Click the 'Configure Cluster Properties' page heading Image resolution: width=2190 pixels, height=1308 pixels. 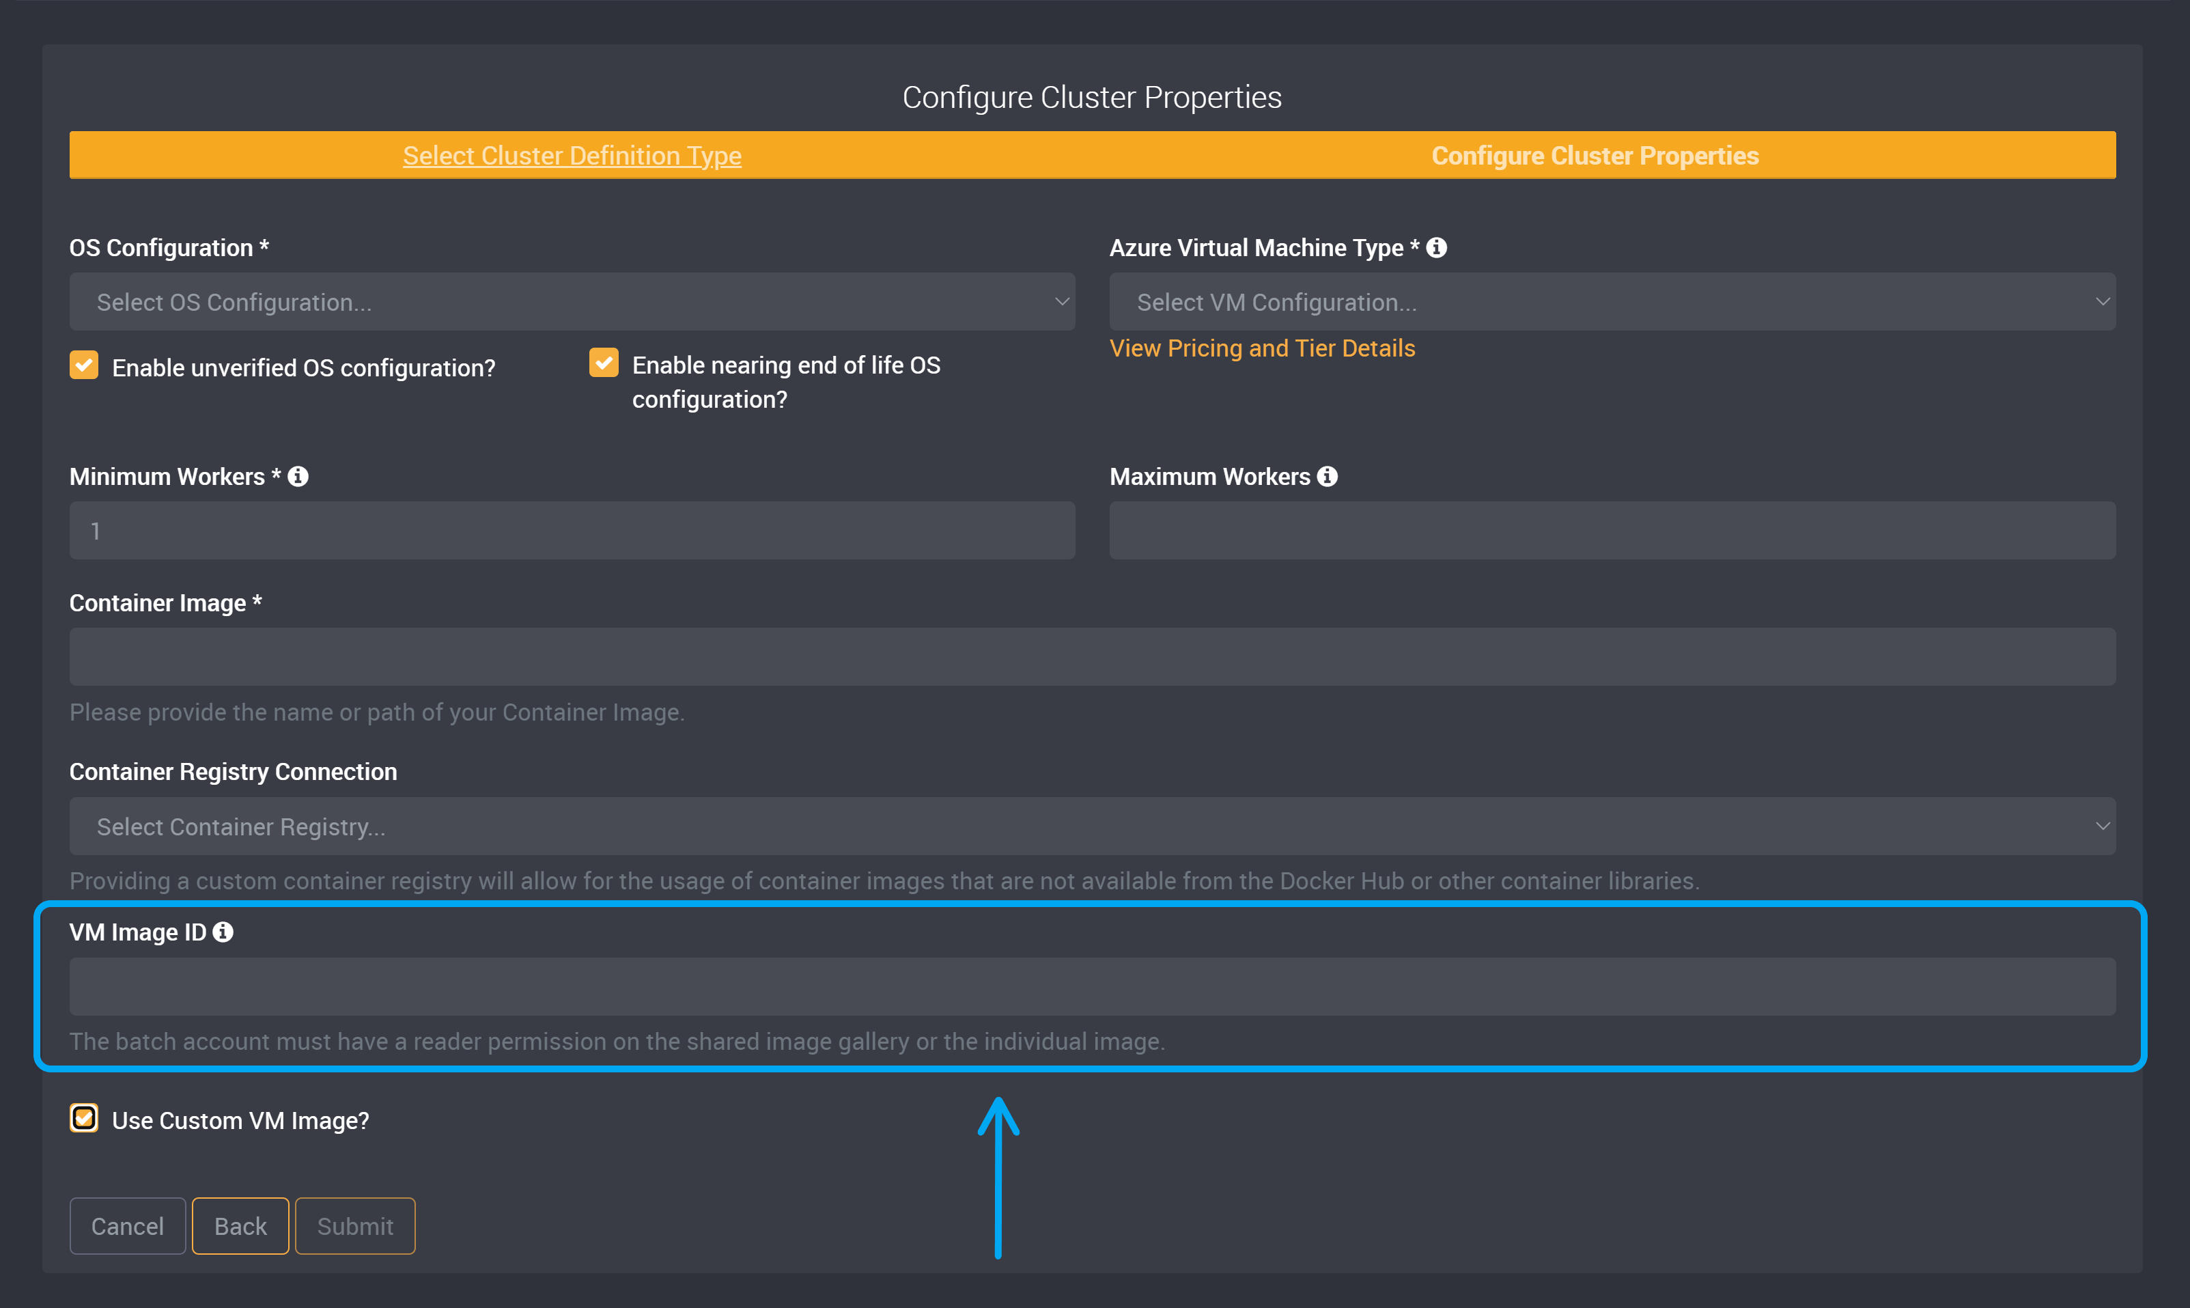click(x=1091, y=97)
